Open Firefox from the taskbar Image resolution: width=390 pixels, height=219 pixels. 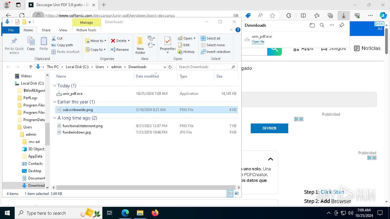coord(155,213)
